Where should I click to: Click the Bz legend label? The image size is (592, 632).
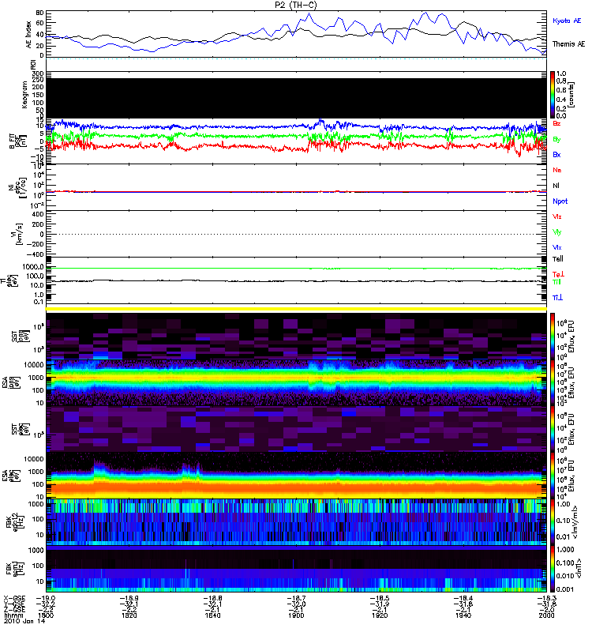point(556,123)
